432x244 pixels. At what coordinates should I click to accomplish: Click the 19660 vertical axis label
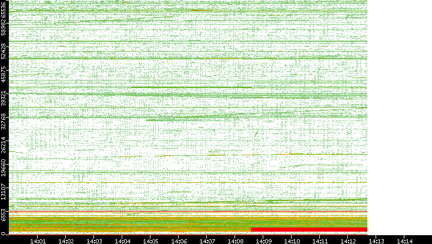[x=4, y=169]
